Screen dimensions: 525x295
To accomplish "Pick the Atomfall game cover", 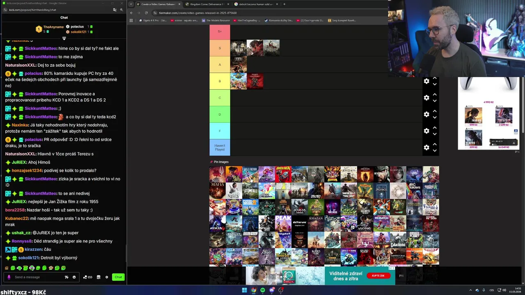I will [250, 191].
